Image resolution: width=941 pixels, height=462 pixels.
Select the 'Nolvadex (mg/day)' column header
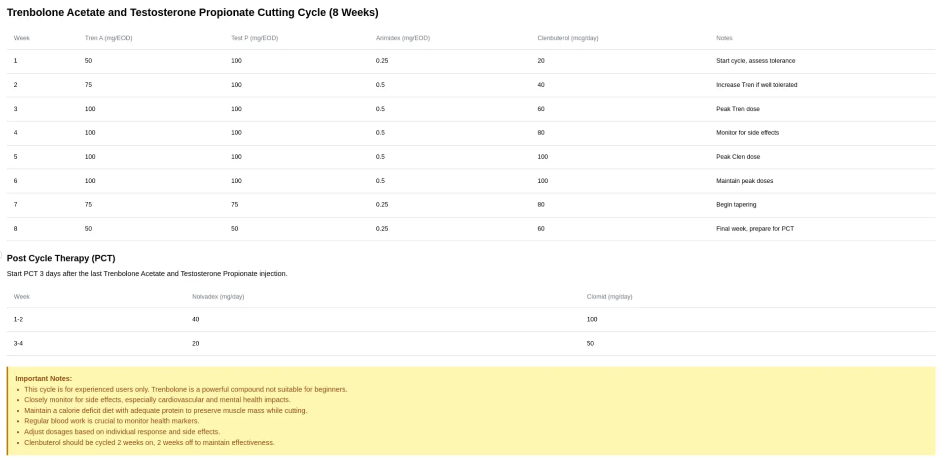pos(218,297)
